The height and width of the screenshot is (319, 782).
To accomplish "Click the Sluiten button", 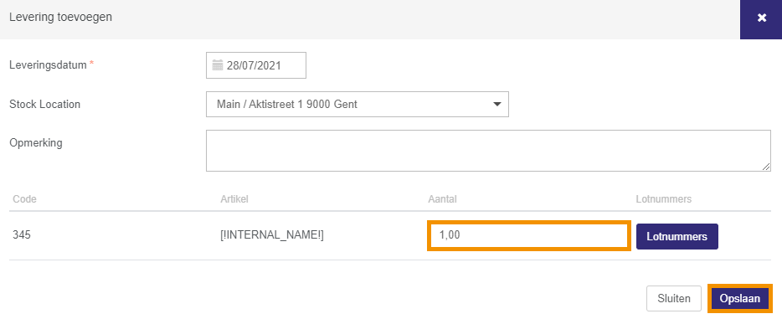I will (674, 299).
